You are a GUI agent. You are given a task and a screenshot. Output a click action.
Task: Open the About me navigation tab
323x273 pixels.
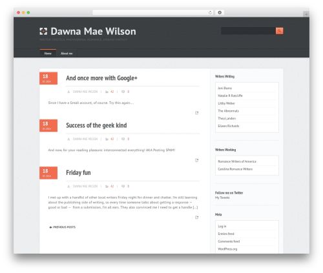coord(67,54)
